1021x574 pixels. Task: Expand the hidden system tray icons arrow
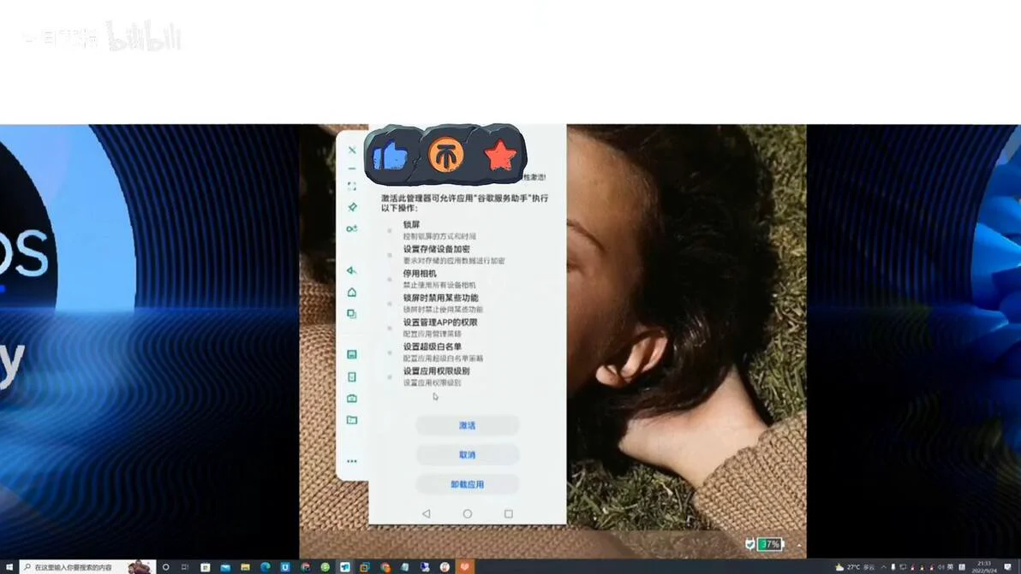point(884,567)
